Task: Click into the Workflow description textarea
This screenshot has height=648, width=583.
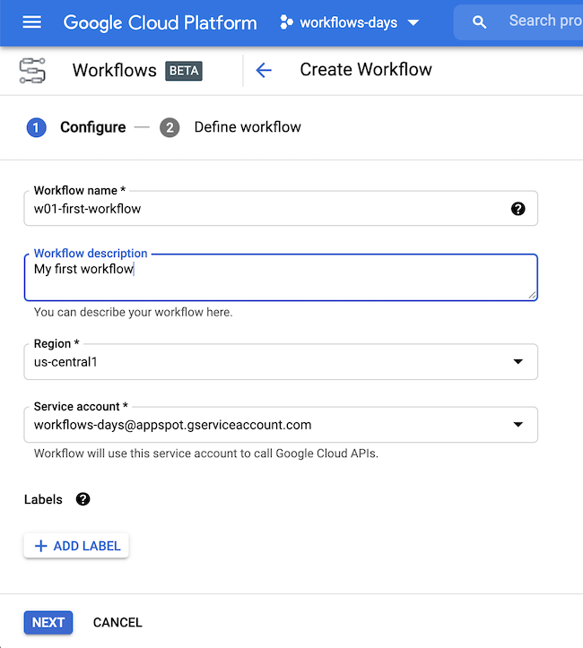Action: (x=281, y=277)
